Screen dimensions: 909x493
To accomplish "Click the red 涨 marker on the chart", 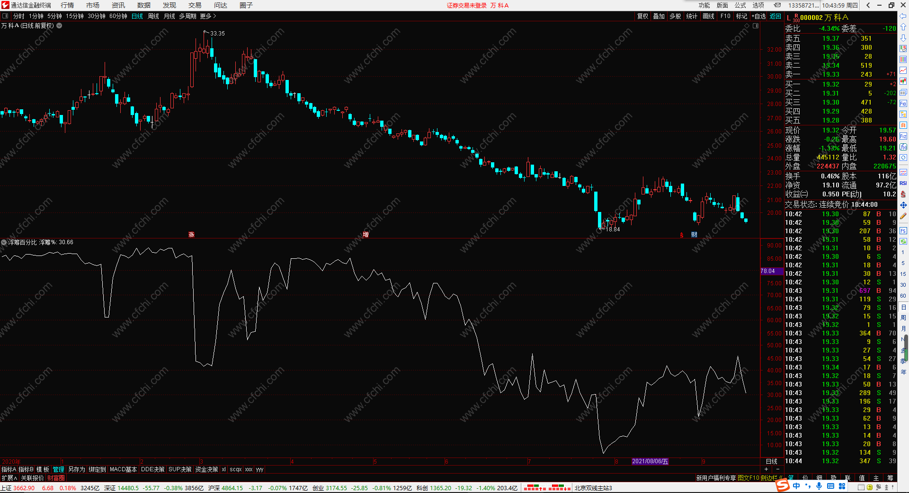I will 191,234.
